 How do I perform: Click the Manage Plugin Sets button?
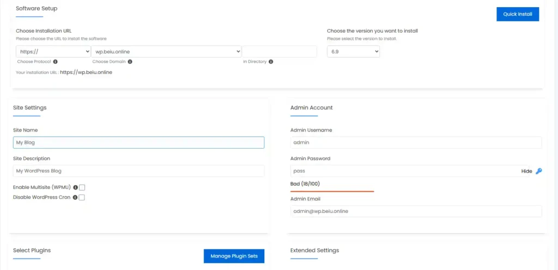click(x=234, y=256)
